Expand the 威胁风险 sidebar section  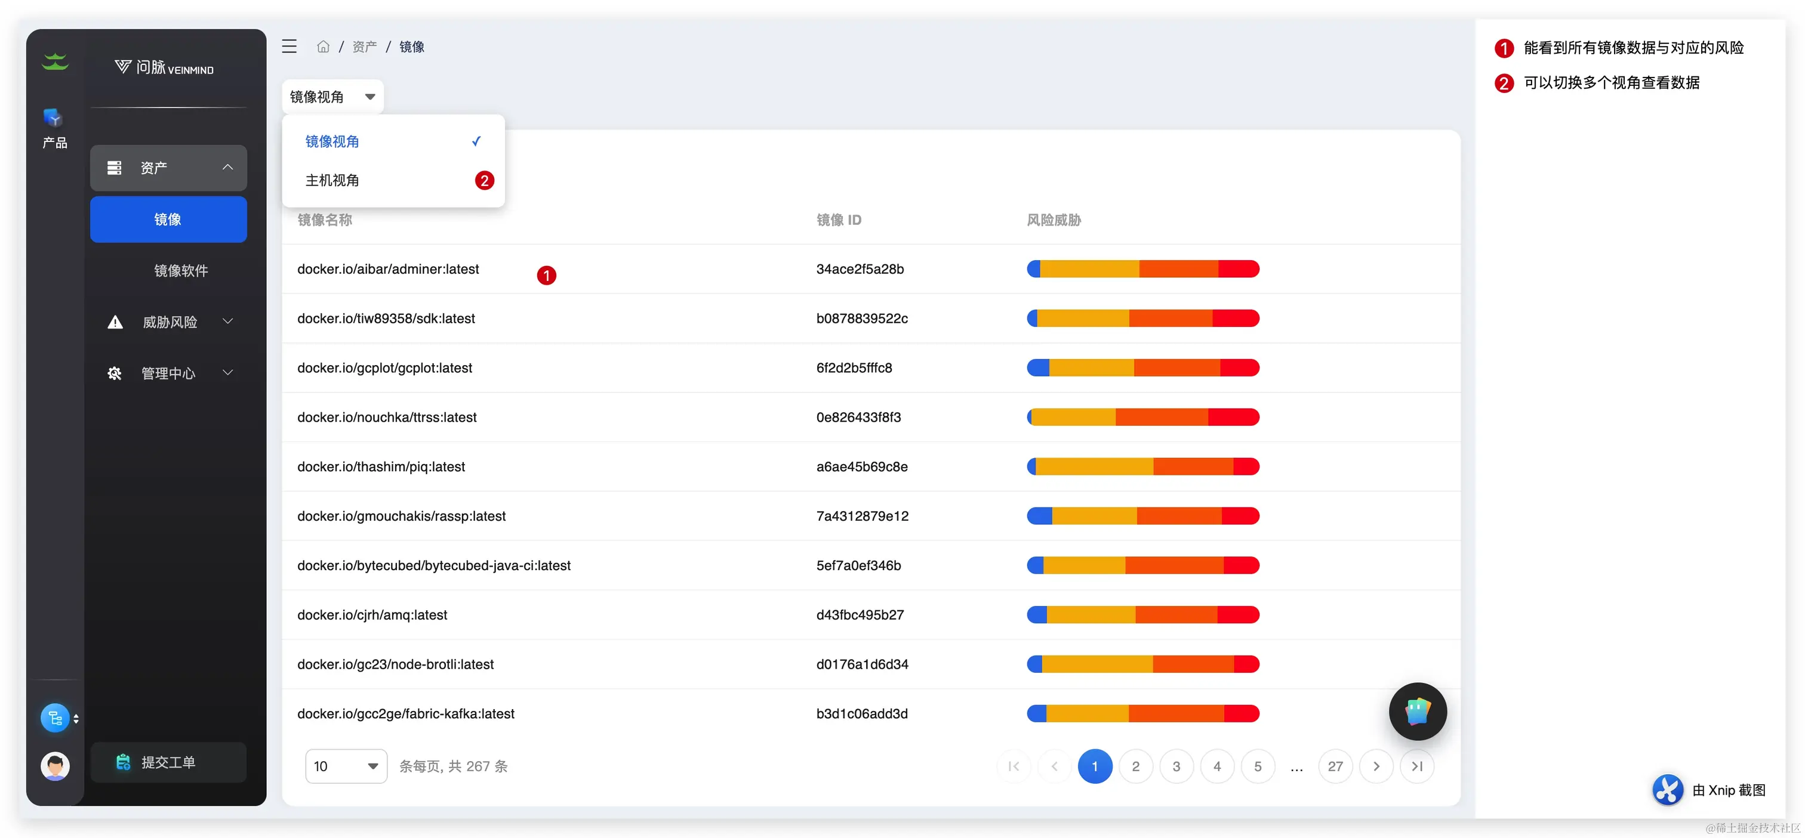[169, 322]
